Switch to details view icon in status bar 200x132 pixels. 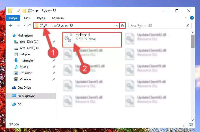point(185,125)
